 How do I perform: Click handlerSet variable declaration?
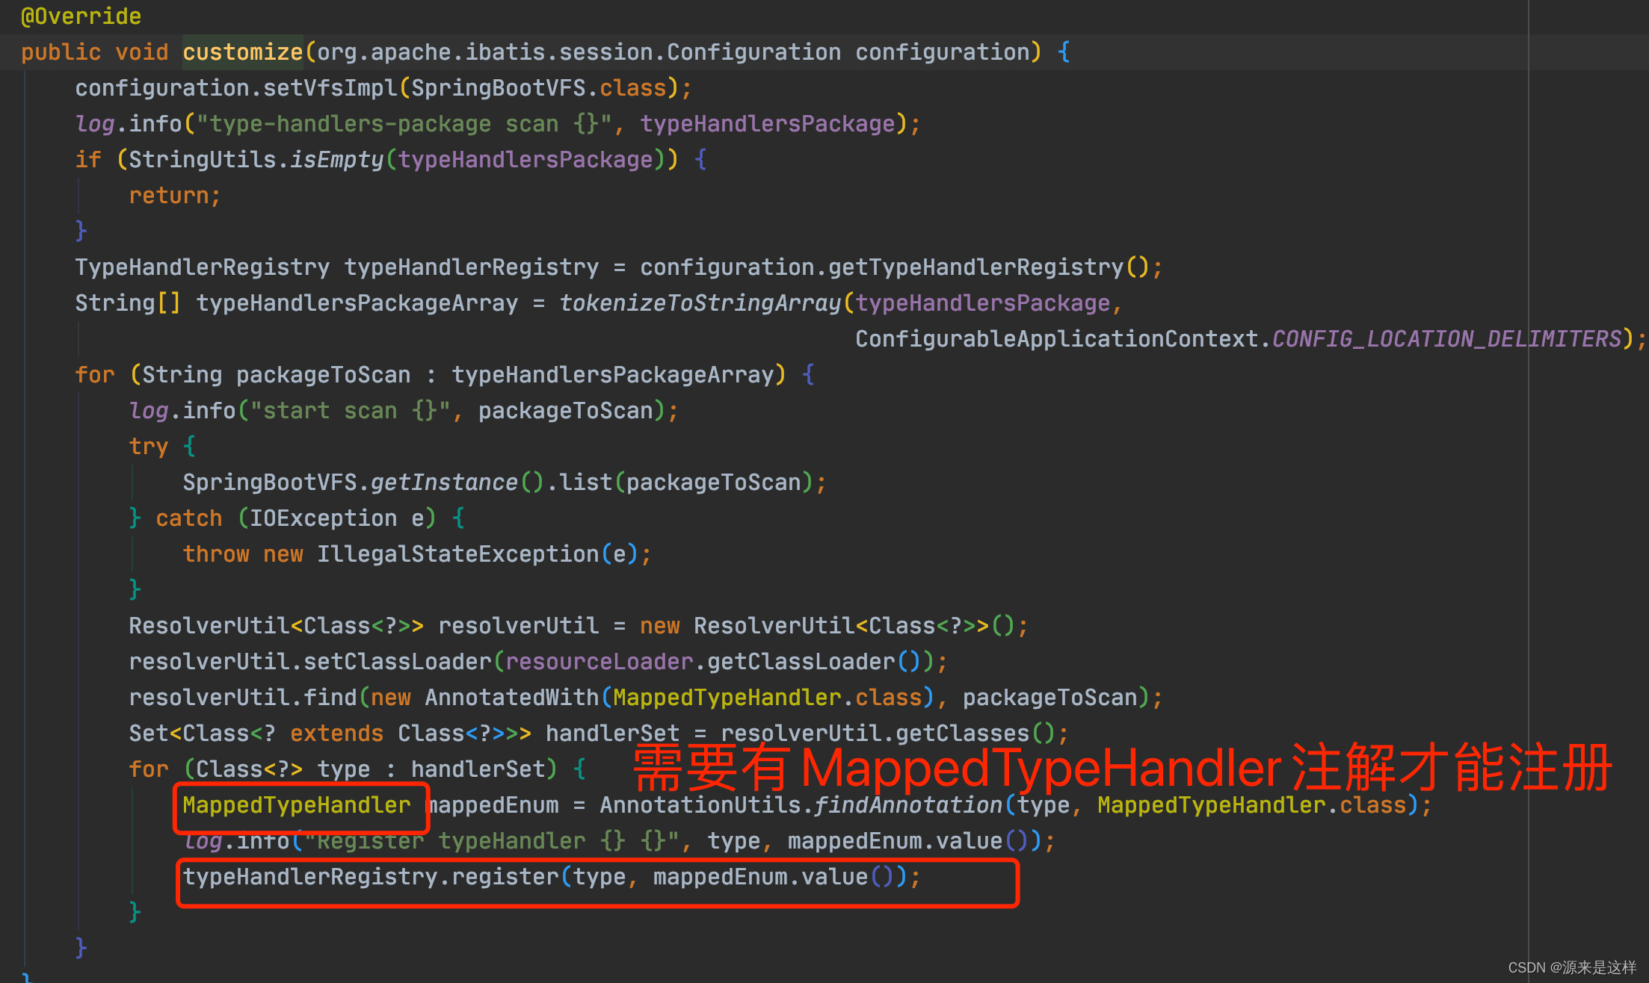click(x=612, y=734)
